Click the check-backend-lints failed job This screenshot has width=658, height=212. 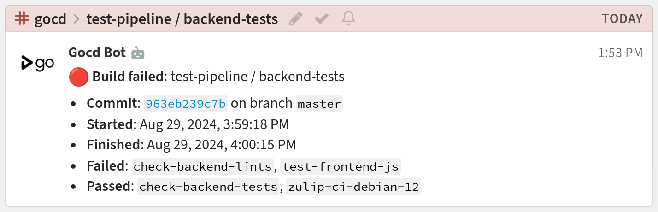(x=202, y=166)
